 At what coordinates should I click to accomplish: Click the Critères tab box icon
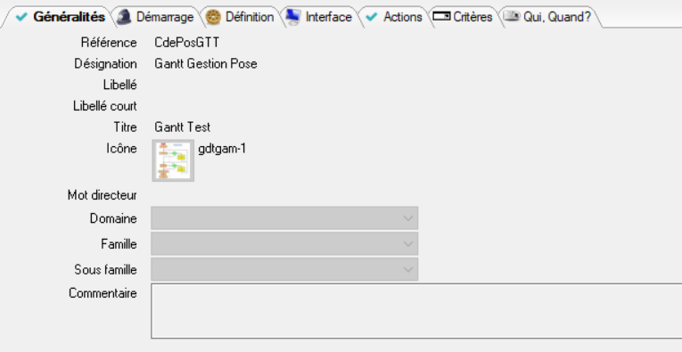(441, 17)
